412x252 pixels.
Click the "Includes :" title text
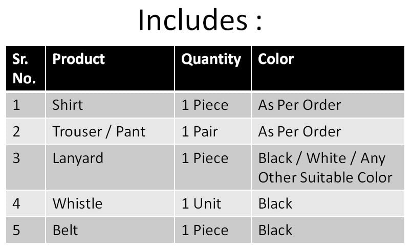click(x=200, y=21)
